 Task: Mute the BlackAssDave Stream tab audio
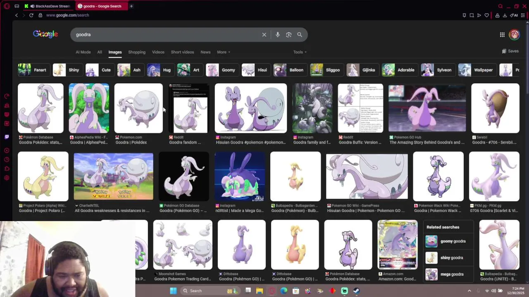pos(32,6)
